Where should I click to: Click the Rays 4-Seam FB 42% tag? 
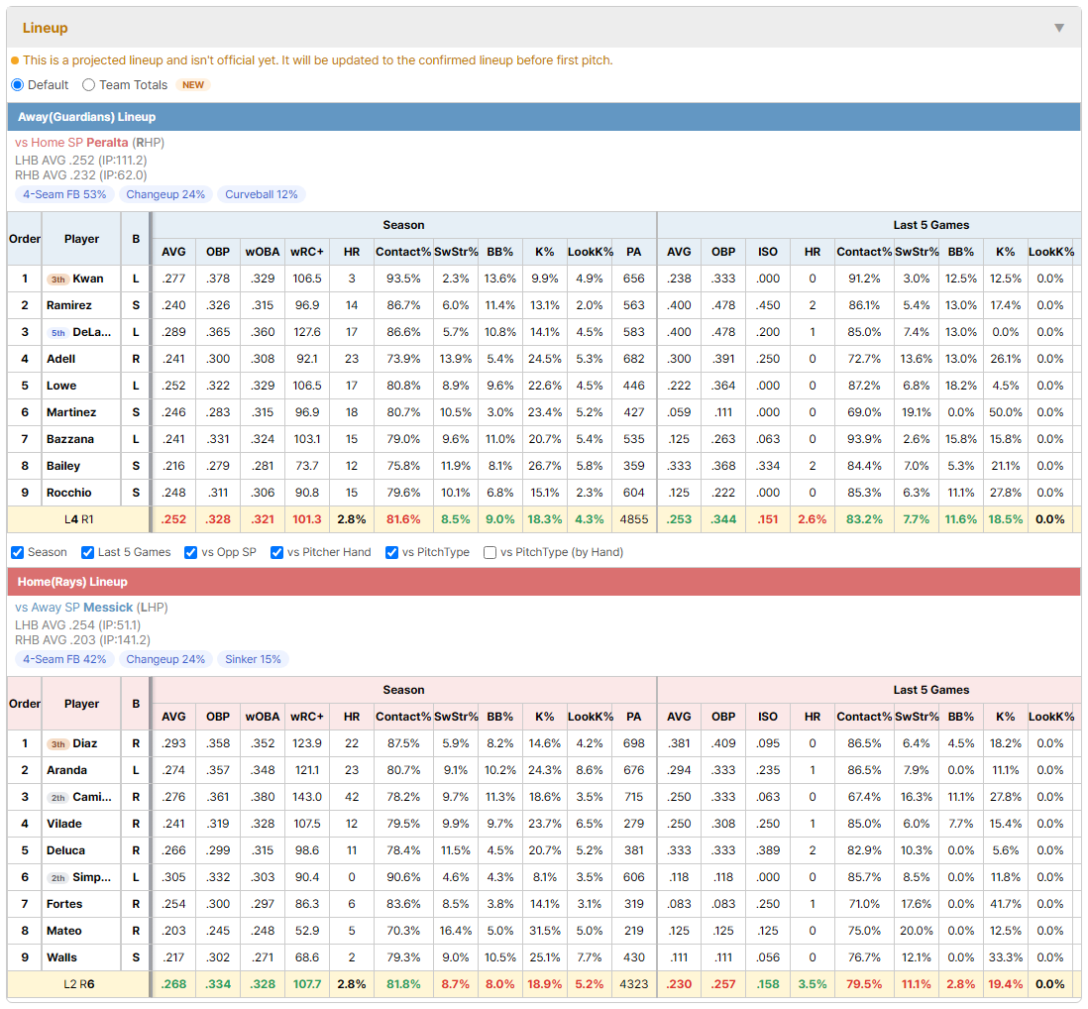(64, 659)
